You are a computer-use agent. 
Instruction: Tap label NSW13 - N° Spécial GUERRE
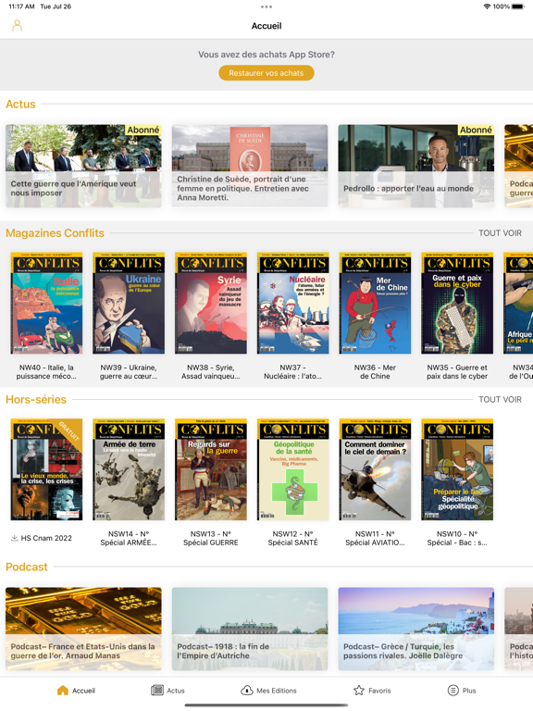coord(211,538)
